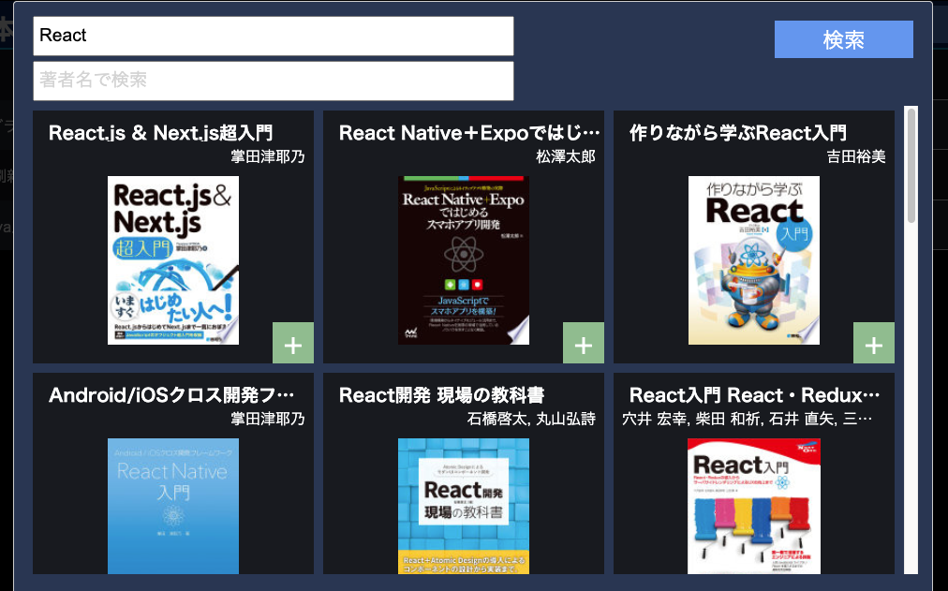948x591 pixels.
Task: Select title React開発 現場の教科書
Action: pos(441,395)
